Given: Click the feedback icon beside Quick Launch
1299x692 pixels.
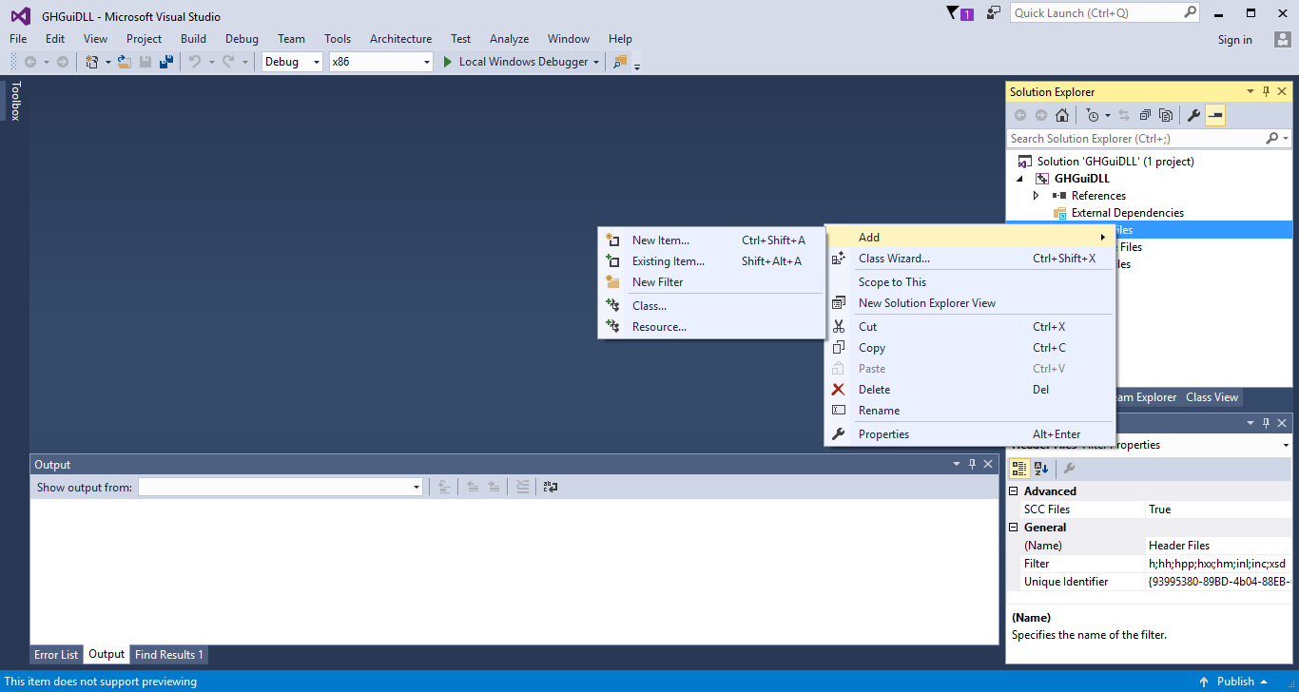Looking at the screenshot, I should click(993, 13).
